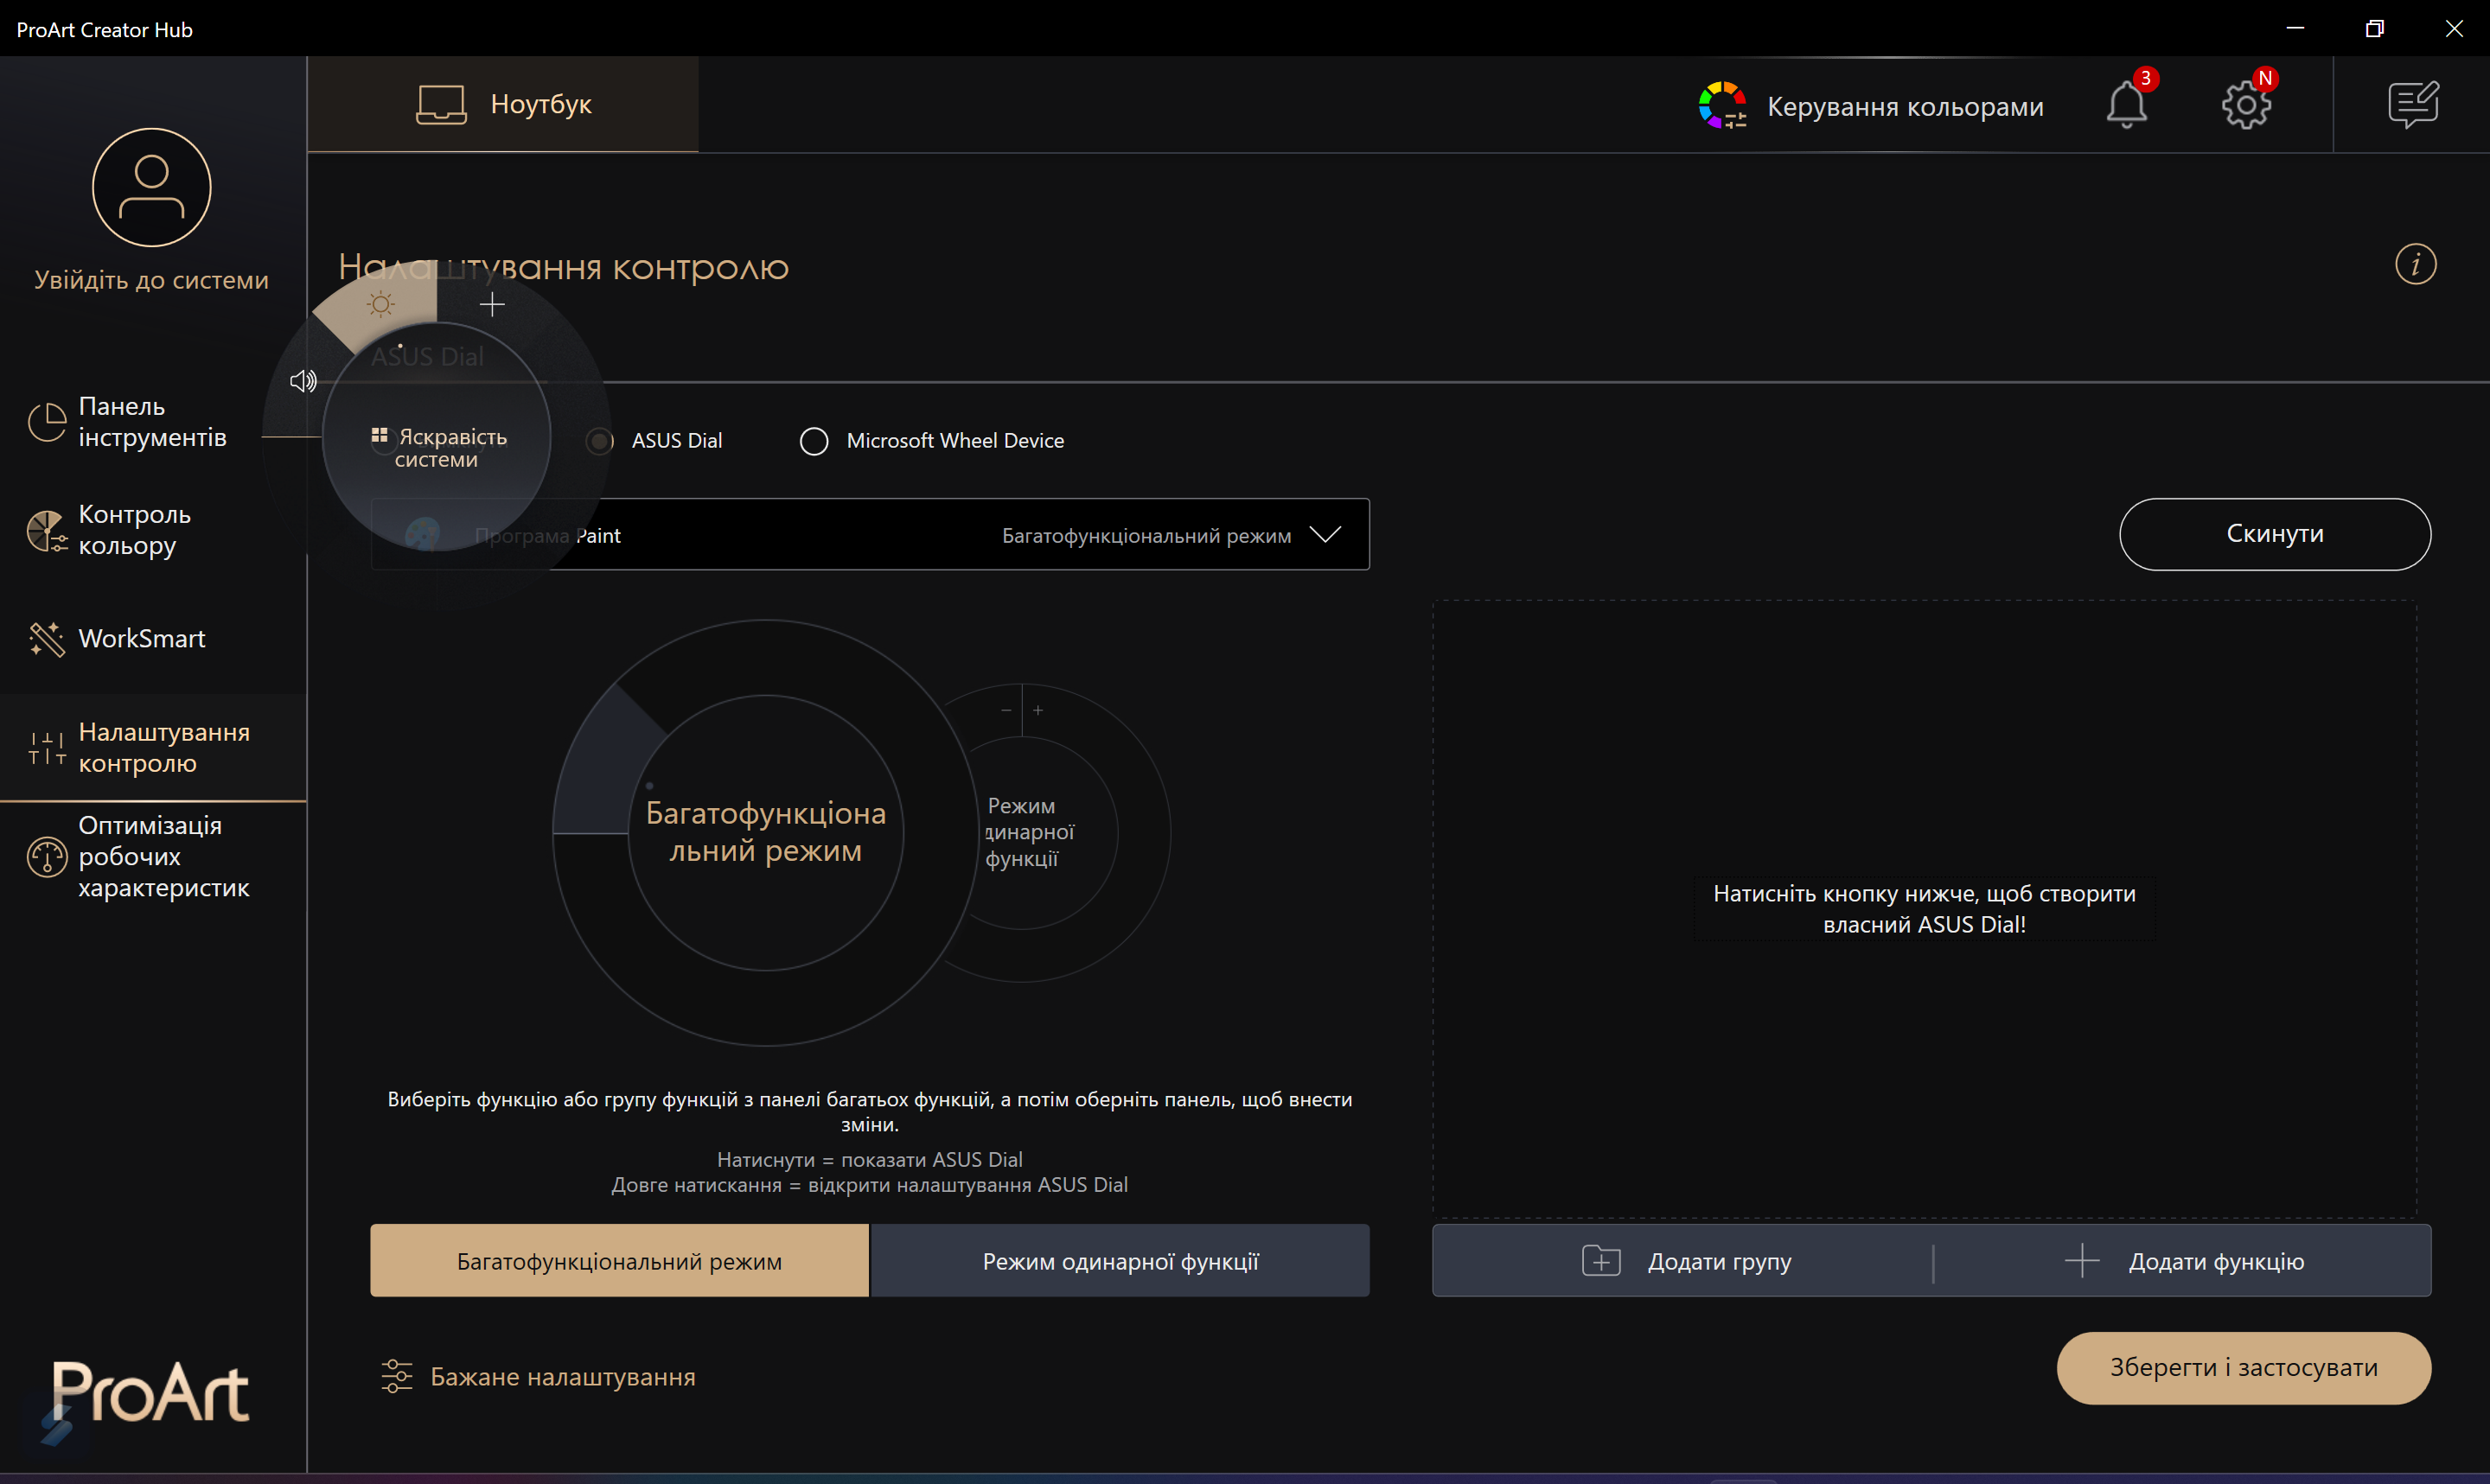Click the user profile avatar
The height and width of the screenshot is (1484, 2490).
point(152,188)
